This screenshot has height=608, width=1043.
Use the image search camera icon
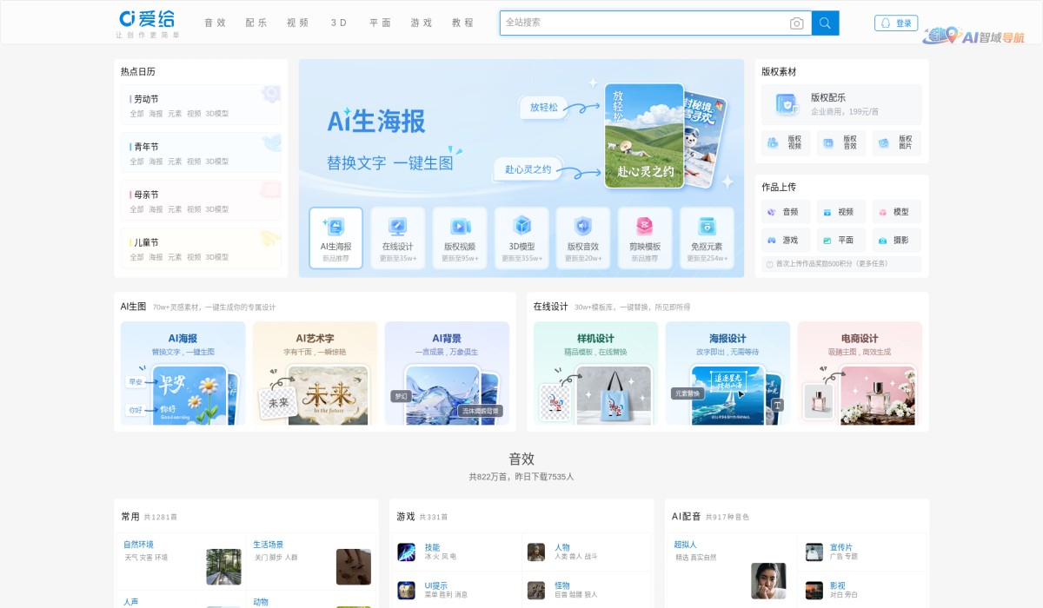(x=797, y=23)
